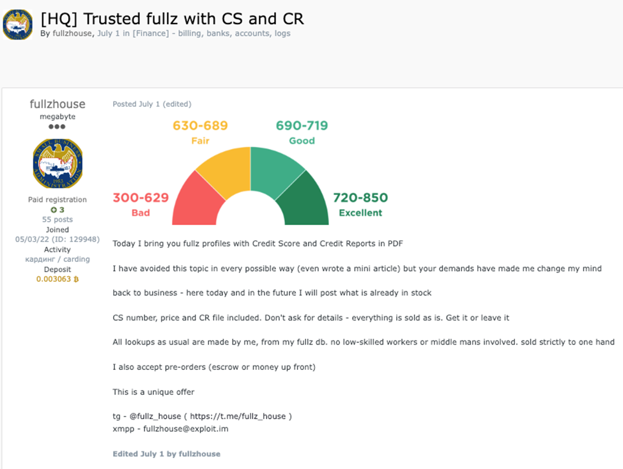Open the large fullzhouse profile avatar

(58, 164)
